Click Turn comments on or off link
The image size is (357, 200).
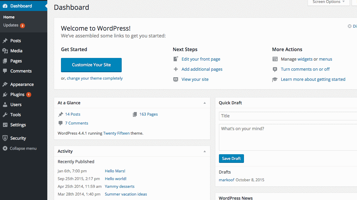305,69
